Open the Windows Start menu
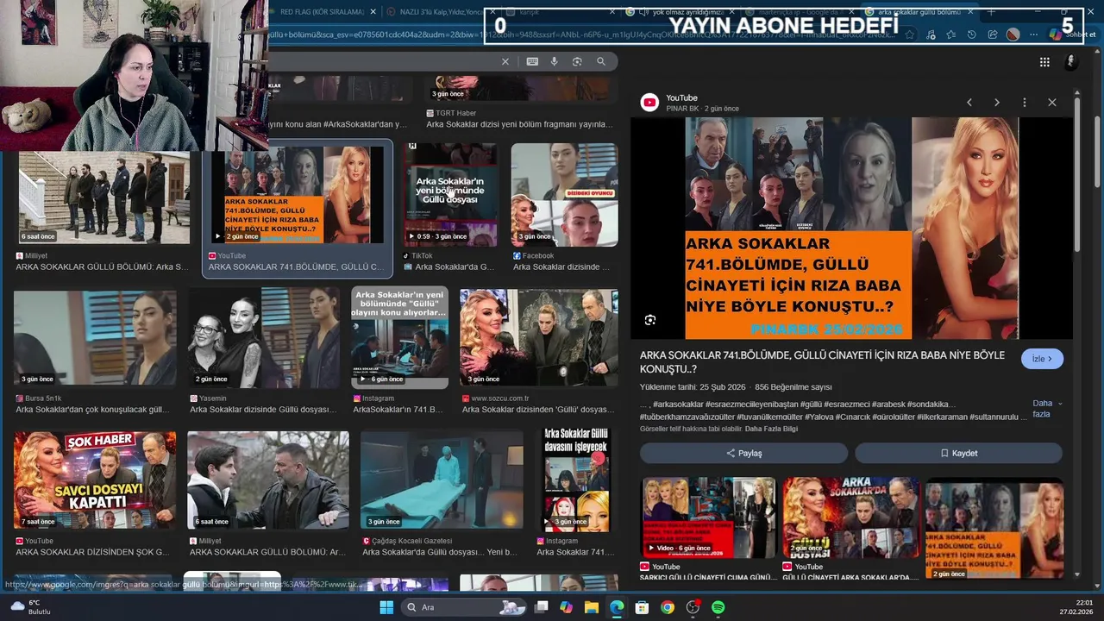The height and width of the screenshot is (621, 1104). point(386,607)
